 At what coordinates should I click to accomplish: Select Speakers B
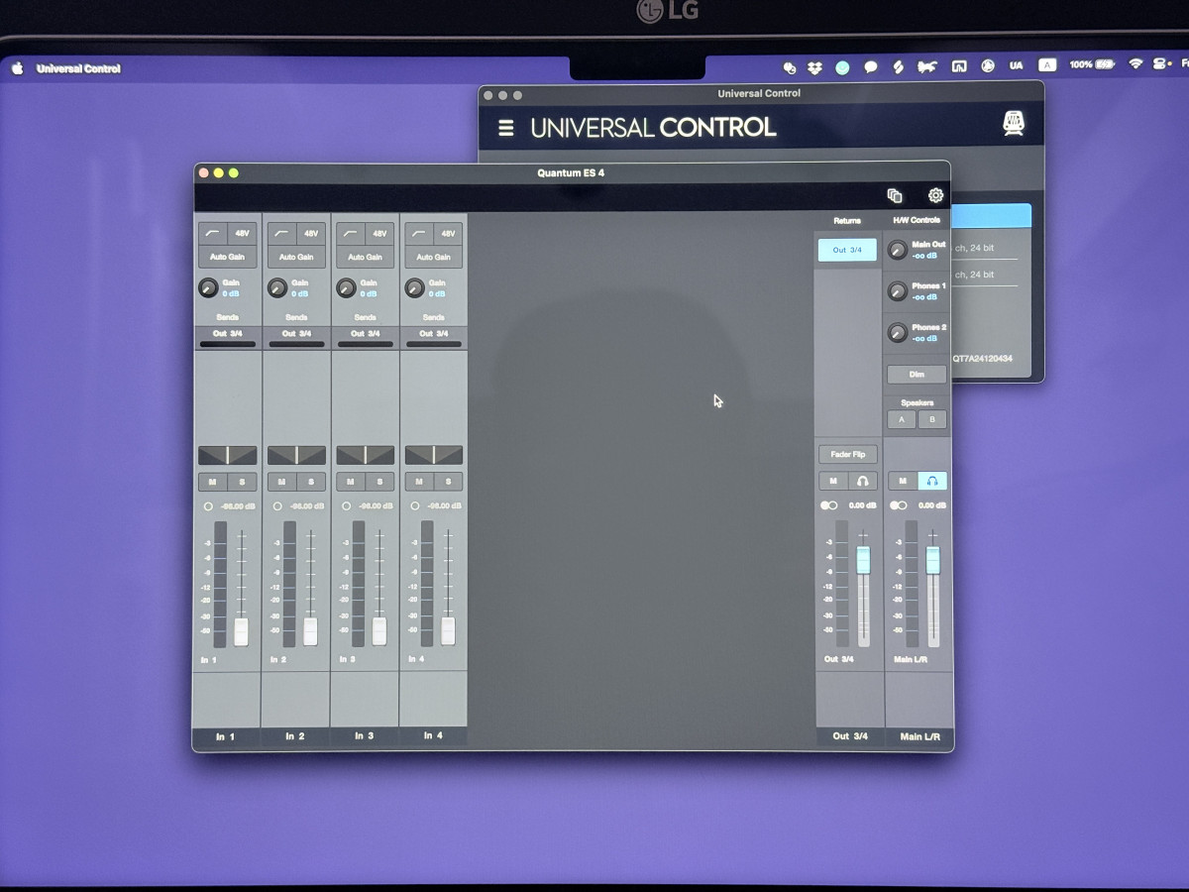[x=931, y=419]
